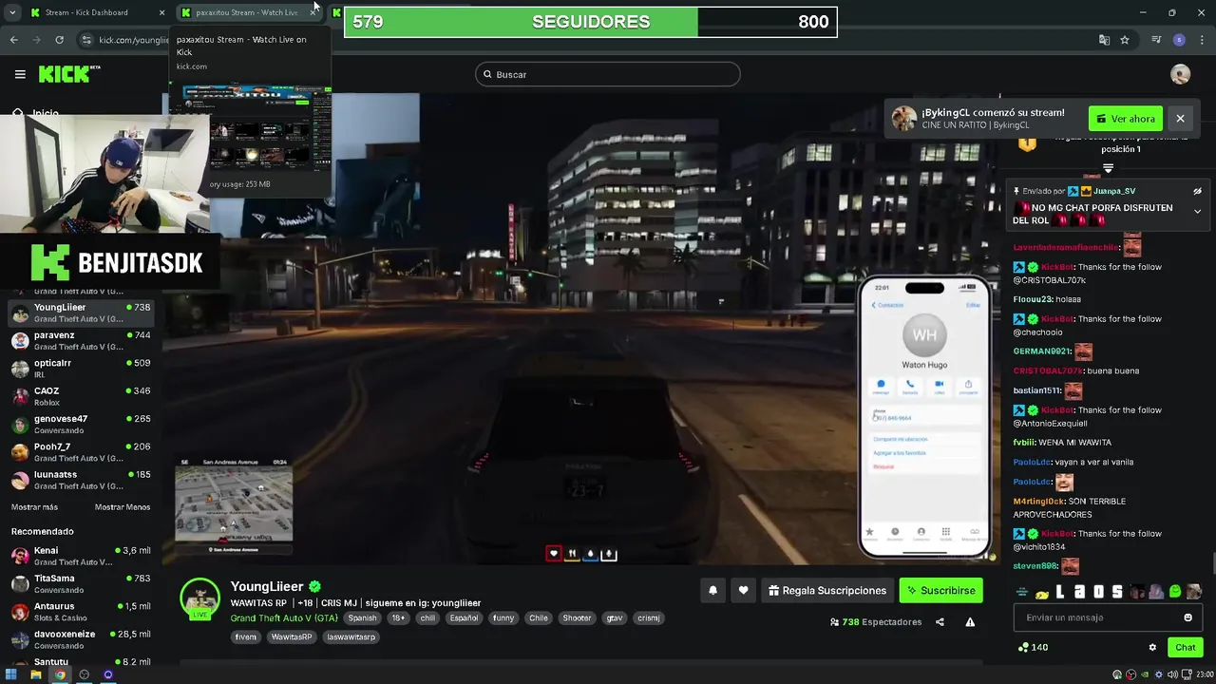Screen dimensions: 1216x684
Task: Open Windows Start menu
Action: [x=12, y=674]
